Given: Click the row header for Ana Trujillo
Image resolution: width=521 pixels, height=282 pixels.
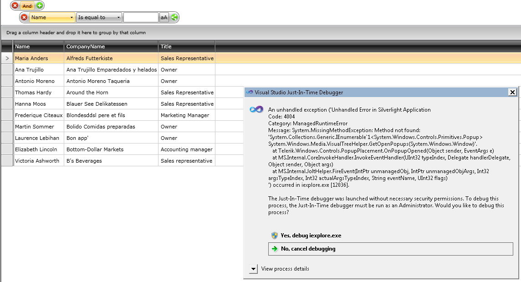Looking at the screenshot, I should (7, 70).
